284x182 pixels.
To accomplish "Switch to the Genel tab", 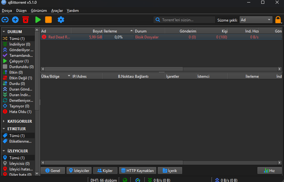I will [53, 170].
